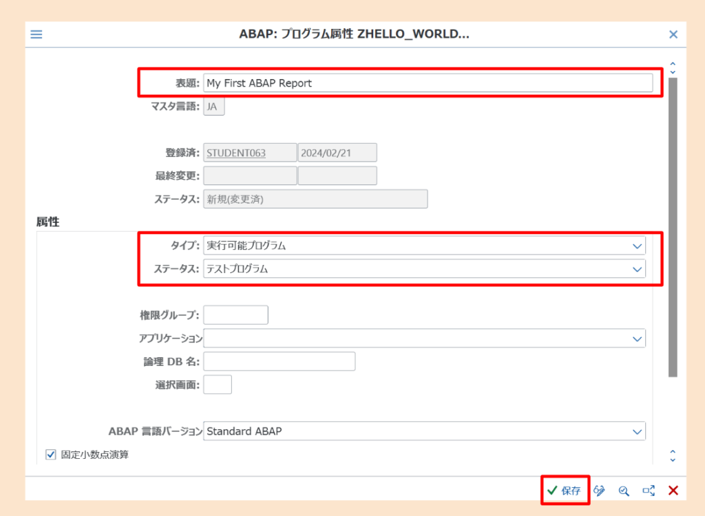This screenshot has height=516, width=705.
Task: Click the magnifier check (verify) icon
Action: point(624,491)
